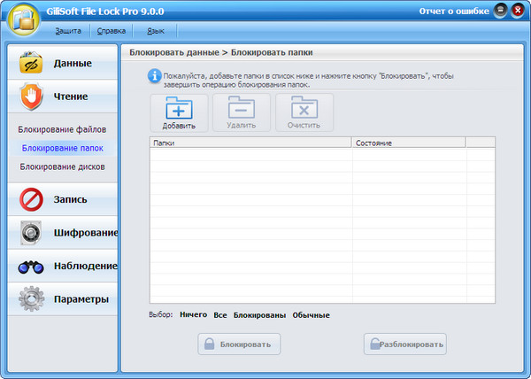This screenshot has width=531, height=379.
Task: Open Шифрование section with safe icon
Action: point(32,233)
